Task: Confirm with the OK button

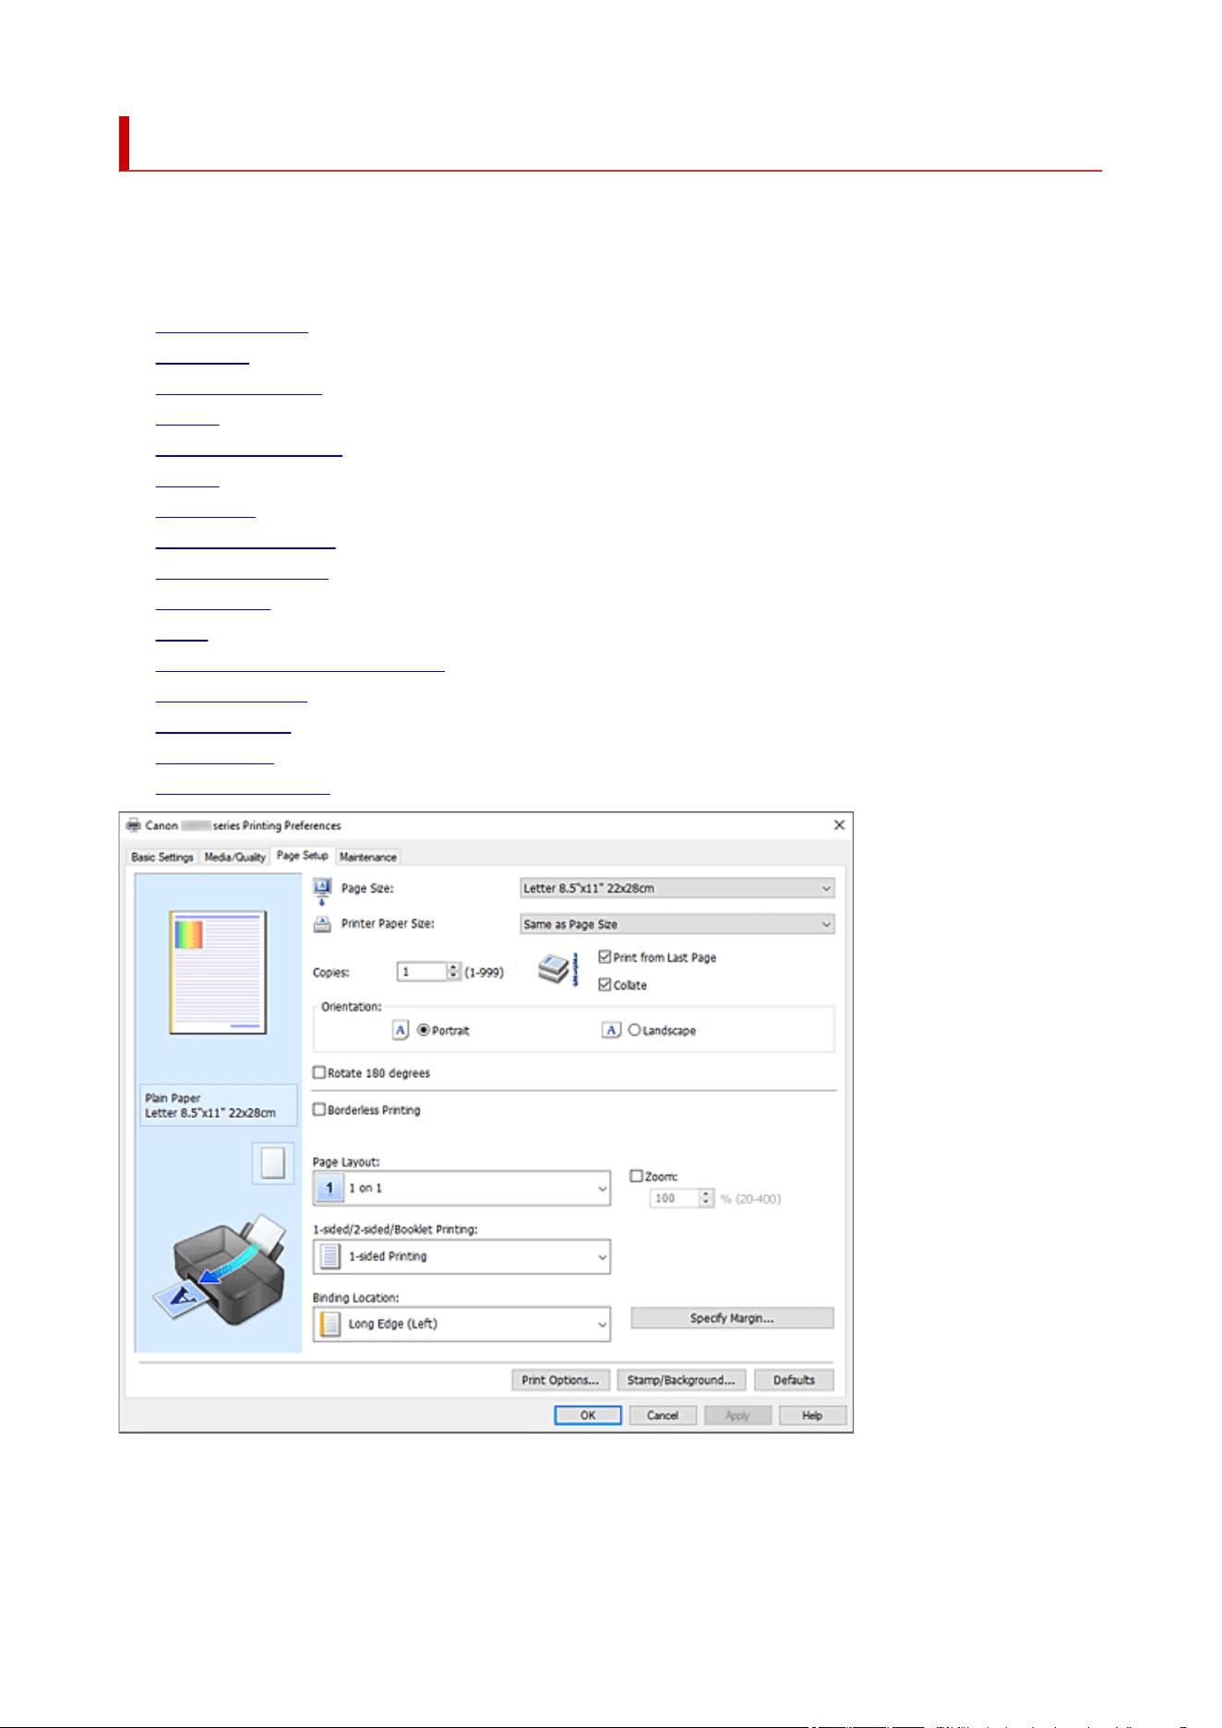Action: coord(588,1415)
